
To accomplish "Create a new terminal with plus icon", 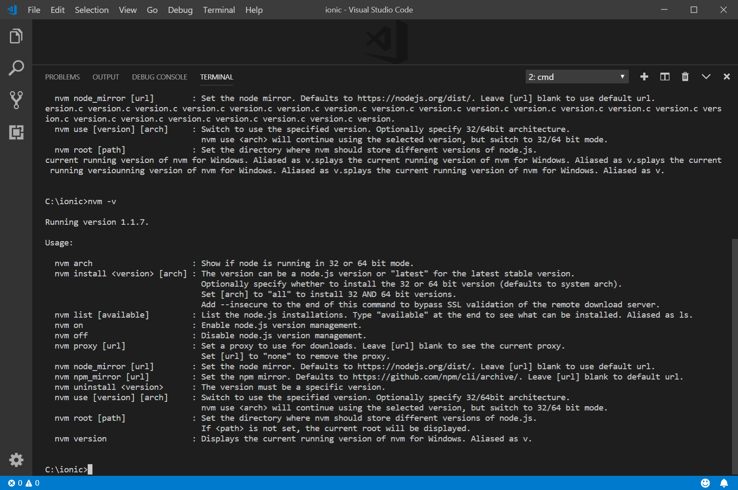I will click(644, 77).
